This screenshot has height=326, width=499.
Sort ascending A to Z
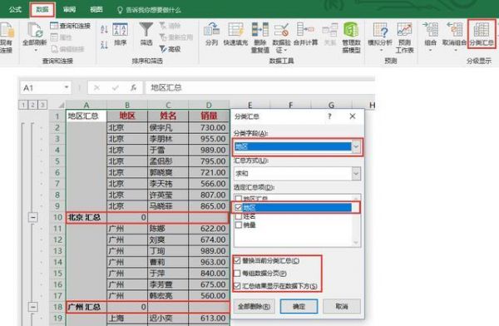(x=105, y=30)
